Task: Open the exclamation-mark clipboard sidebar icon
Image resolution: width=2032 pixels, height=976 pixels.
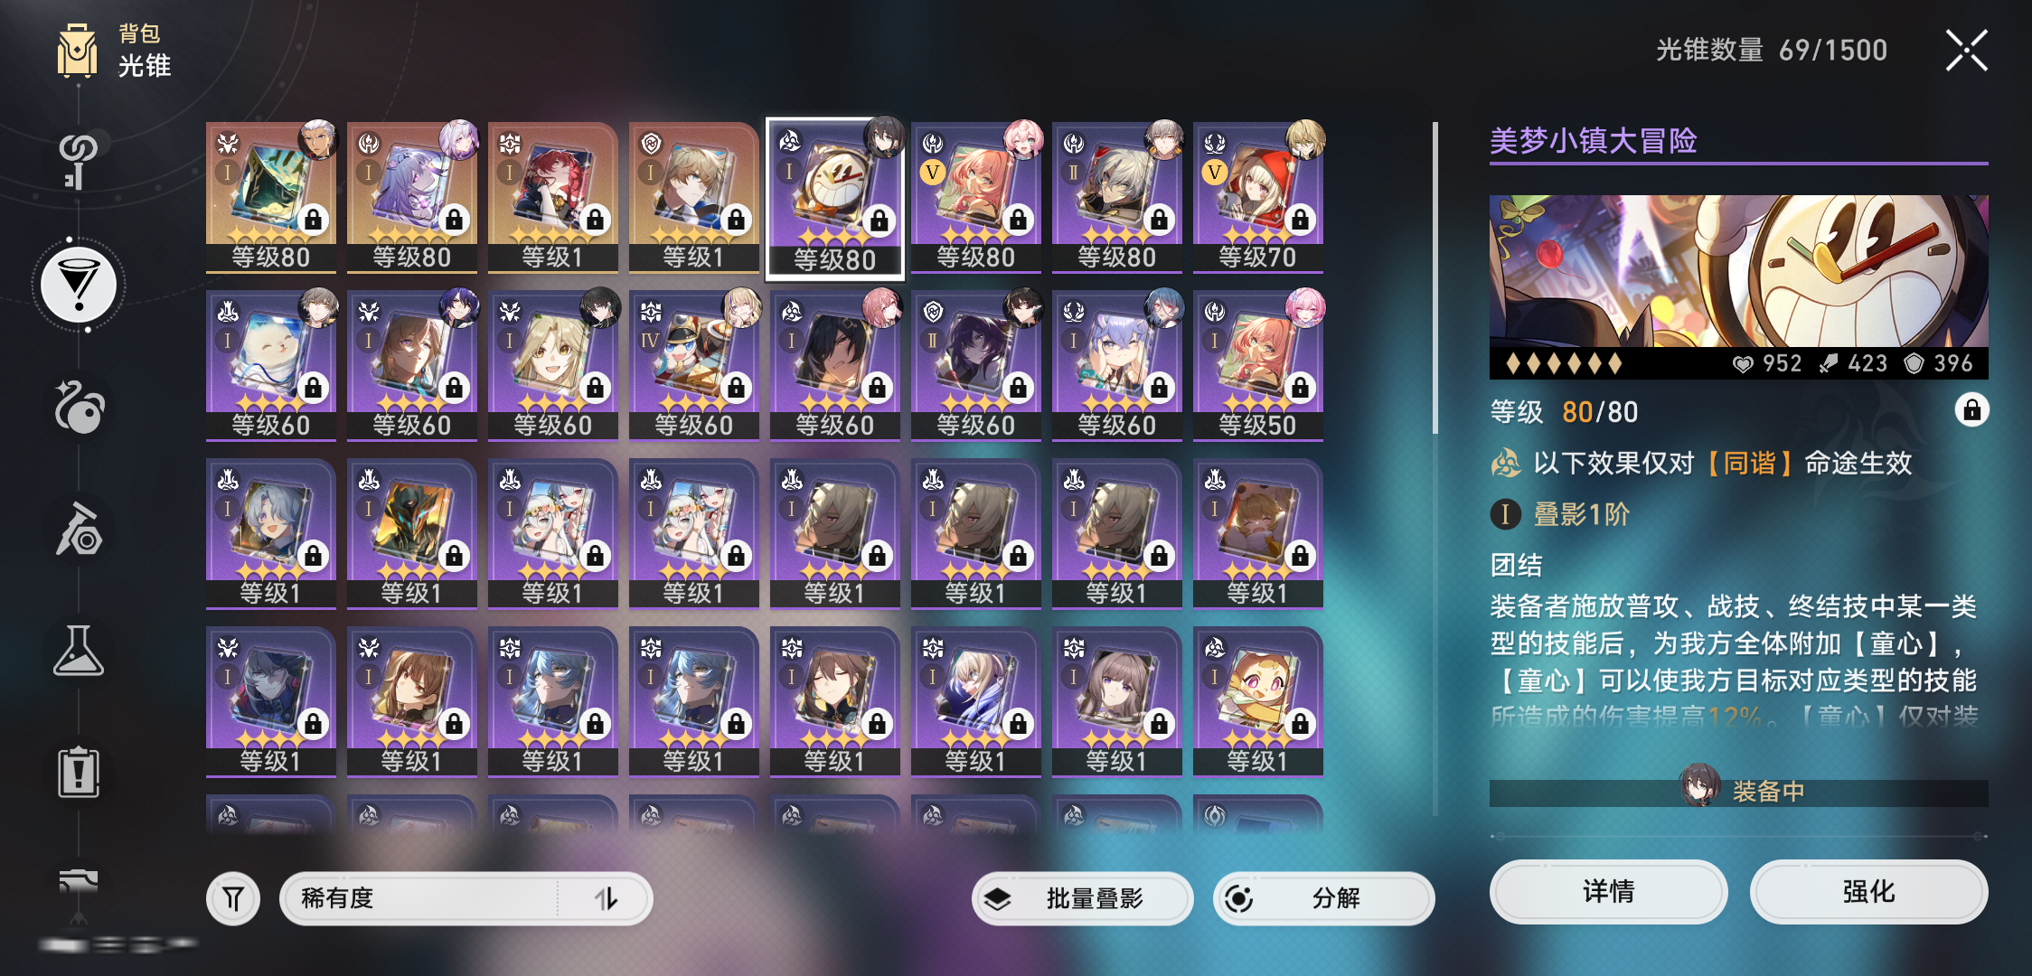Action: 79,773
